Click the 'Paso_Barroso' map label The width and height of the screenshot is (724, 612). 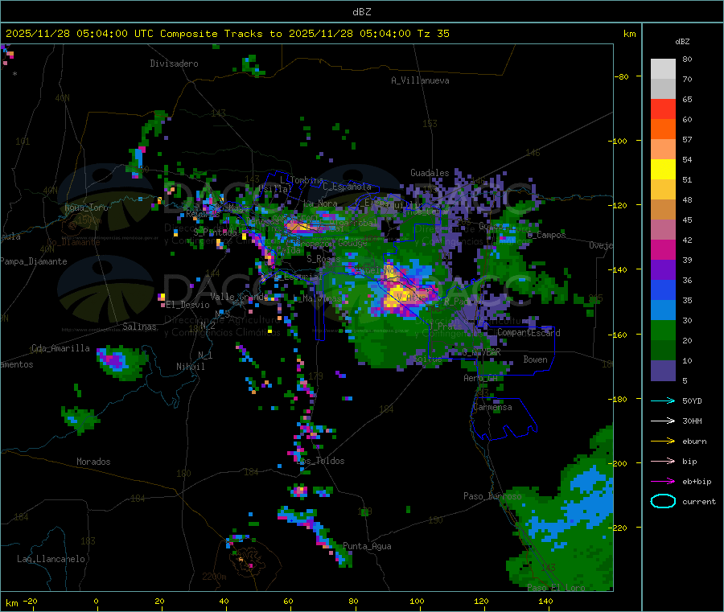pos(492,496)
